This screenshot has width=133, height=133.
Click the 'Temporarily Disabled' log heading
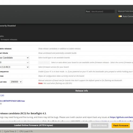8,26
